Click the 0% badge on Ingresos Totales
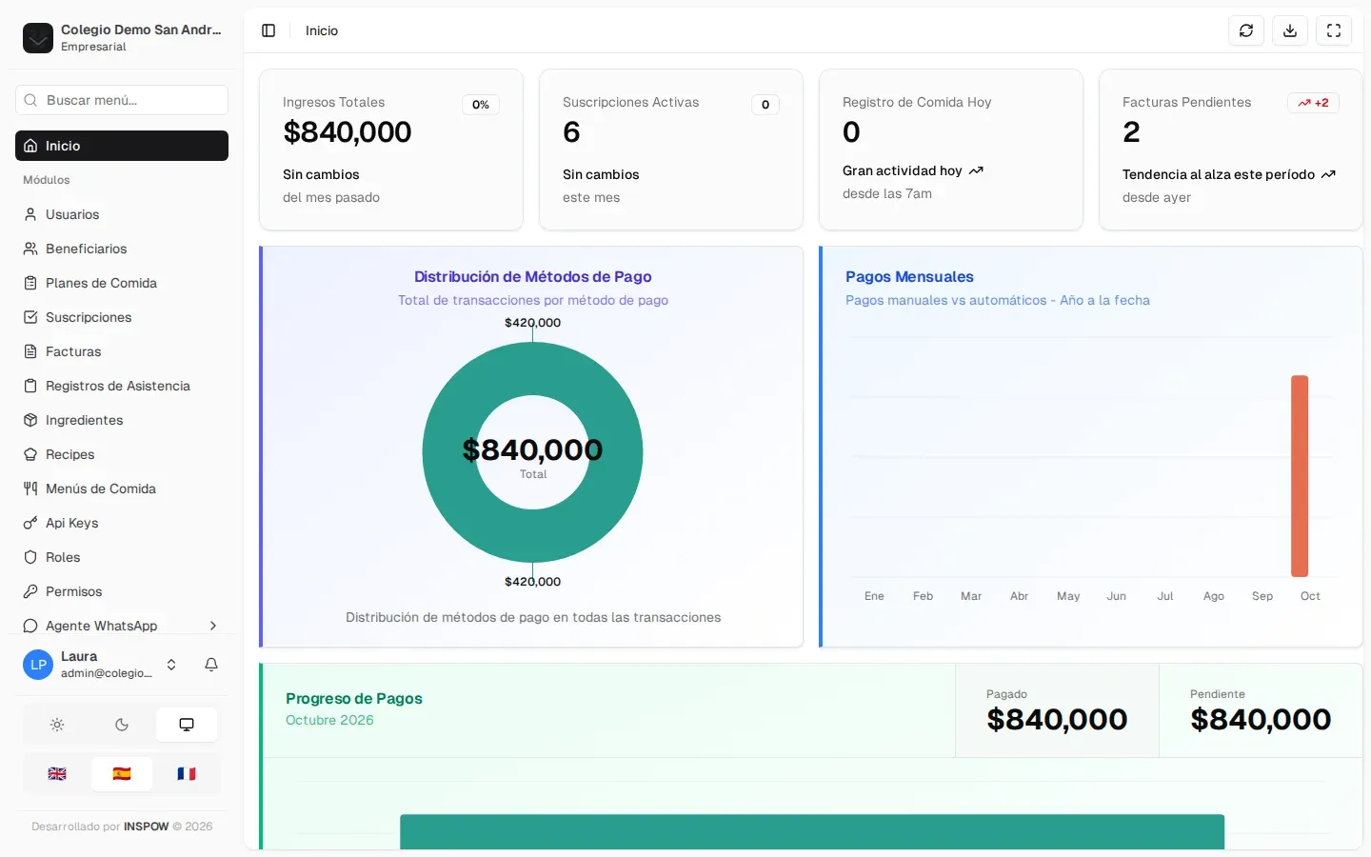This screenshot has height=857, width=1371. 481,105
